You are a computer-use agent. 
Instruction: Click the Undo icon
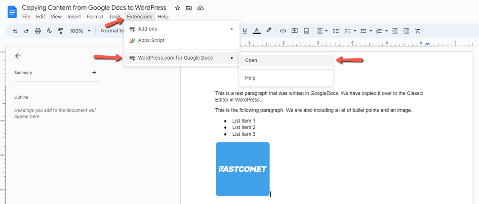[x=15, y=31]
